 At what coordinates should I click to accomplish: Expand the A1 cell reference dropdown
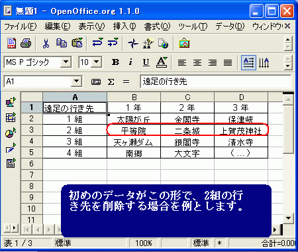pos(76,82)
